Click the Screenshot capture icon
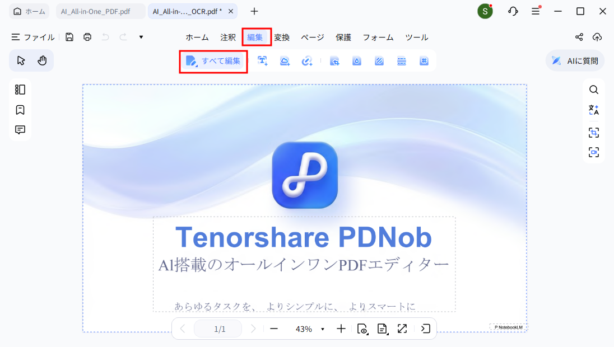Viewport: 614px width, 347px height. click(x=594, y=152)
